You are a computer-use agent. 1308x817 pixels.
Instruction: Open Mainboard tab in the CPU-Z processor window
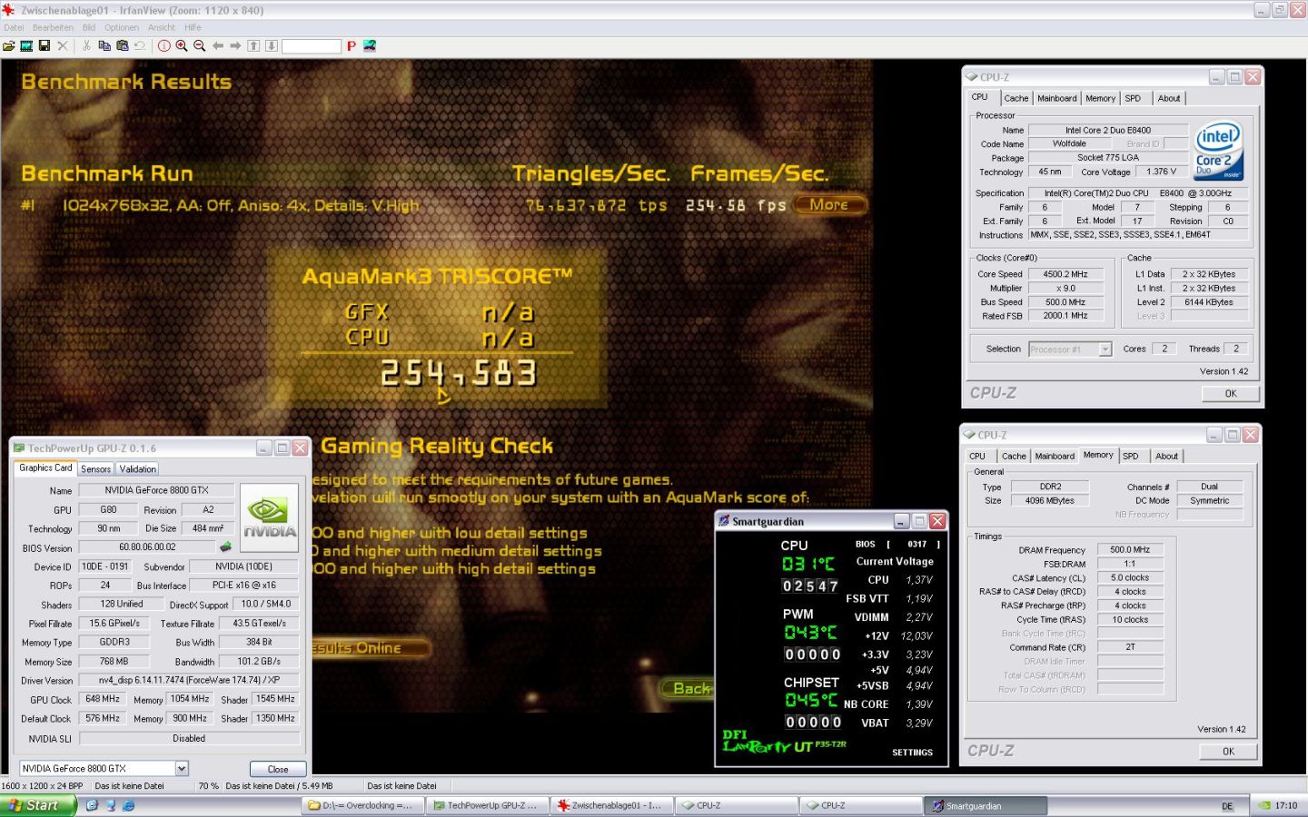[x=1057, y=98]
